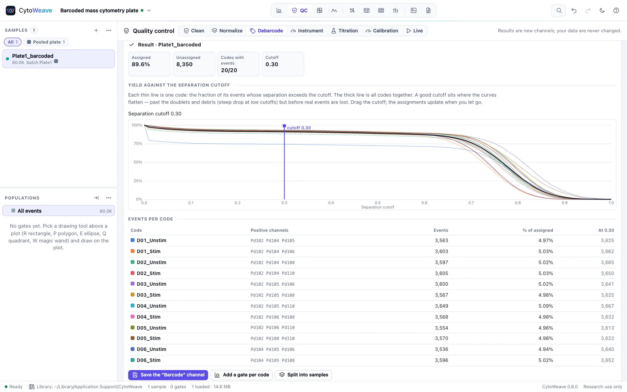The image size is (627, 392).
Task: Open the image figure icon
Action: [414, 10]
